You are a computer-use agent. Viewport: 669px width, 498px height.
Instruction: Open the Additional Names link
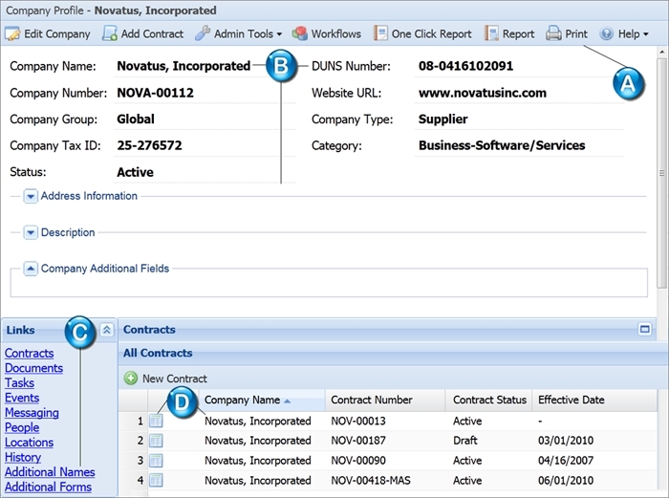tap(50, 472)
